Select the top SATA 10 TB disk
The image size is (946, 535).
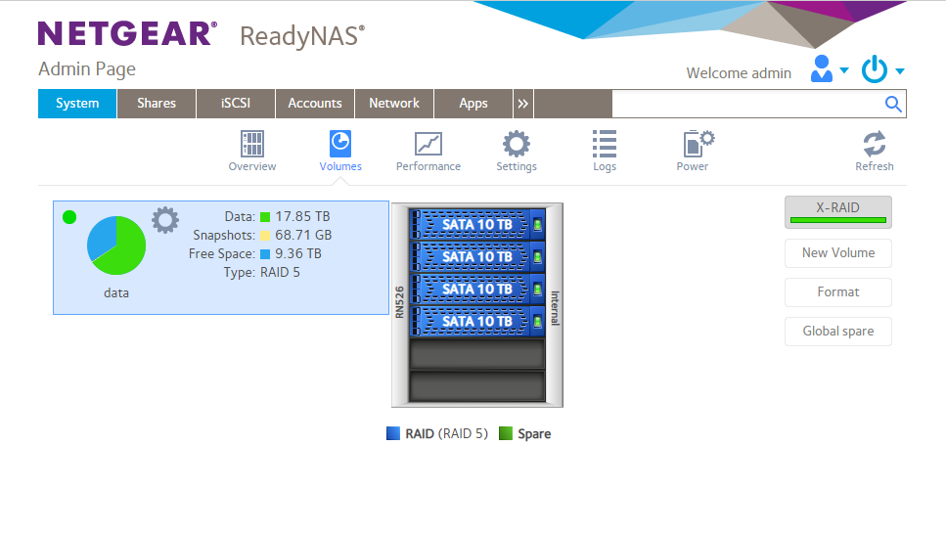coord(477,225)
